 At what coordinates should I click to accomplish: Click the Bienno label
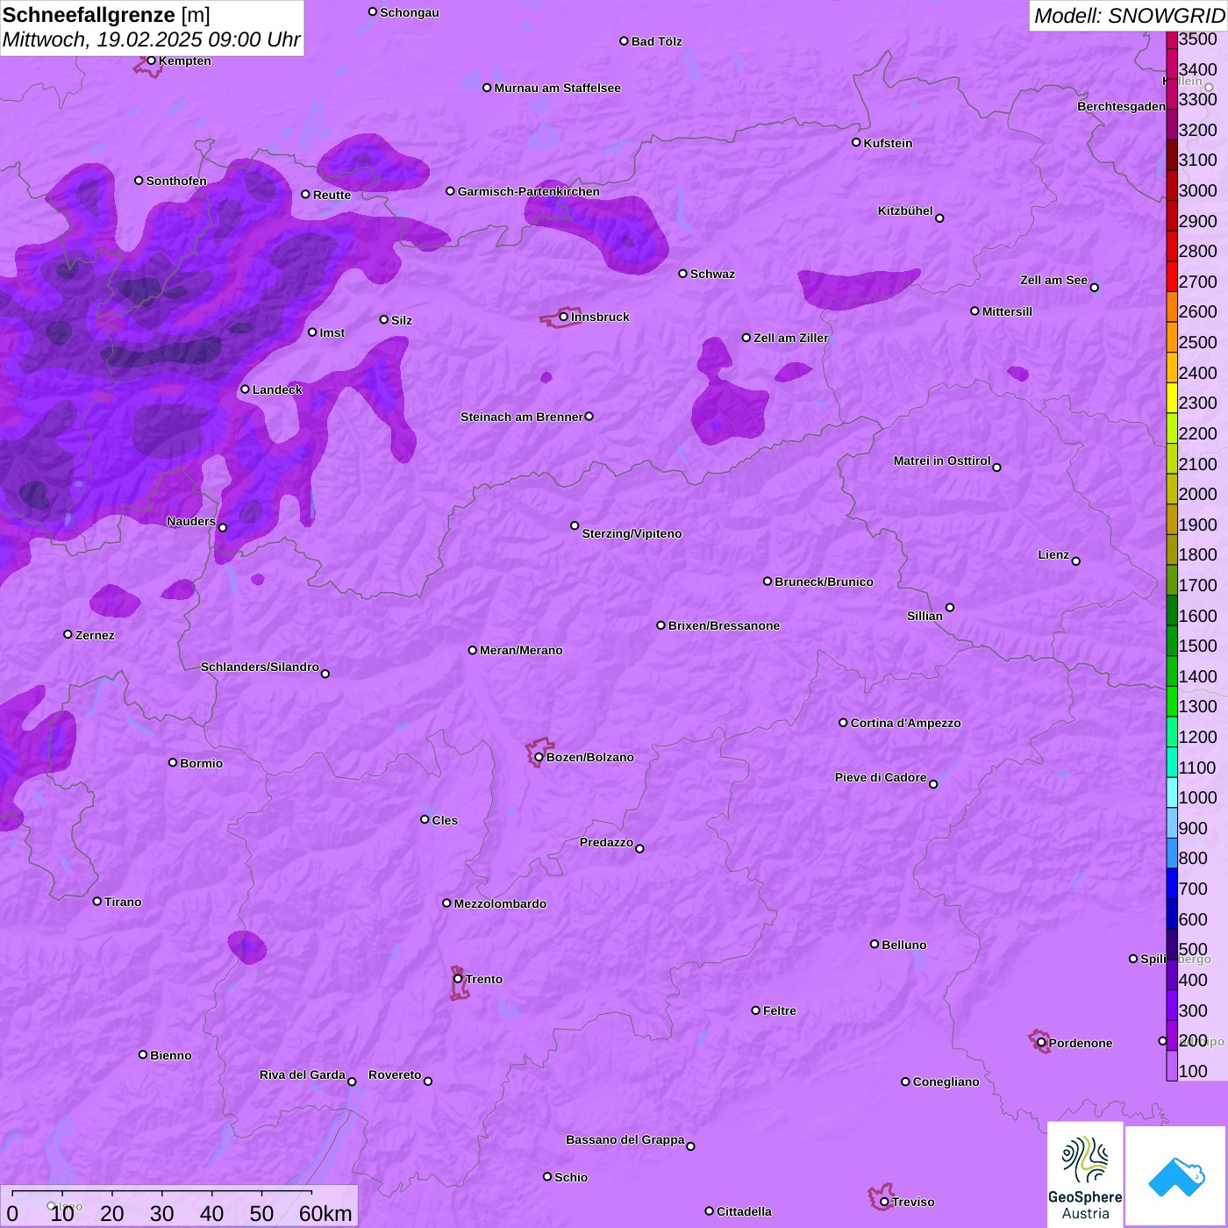point(170,1055)
